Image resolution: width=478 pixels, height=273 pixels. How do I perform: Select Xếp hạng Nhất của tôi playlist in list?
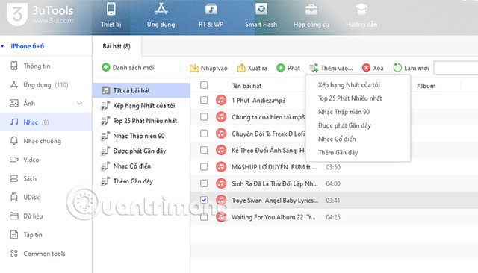(141, 106)
